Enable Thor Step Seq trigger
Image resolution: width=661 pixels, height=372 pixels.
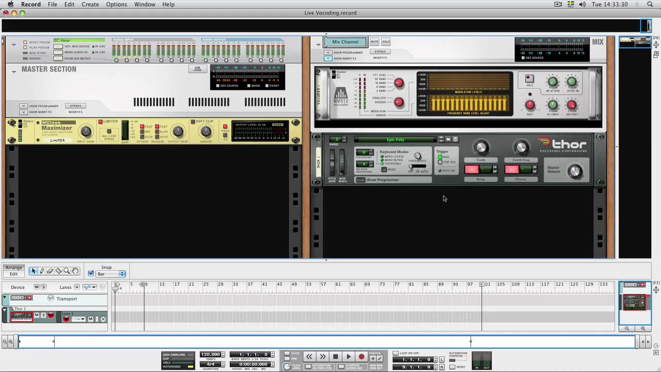pyautogui.click(x=440, y=162)
